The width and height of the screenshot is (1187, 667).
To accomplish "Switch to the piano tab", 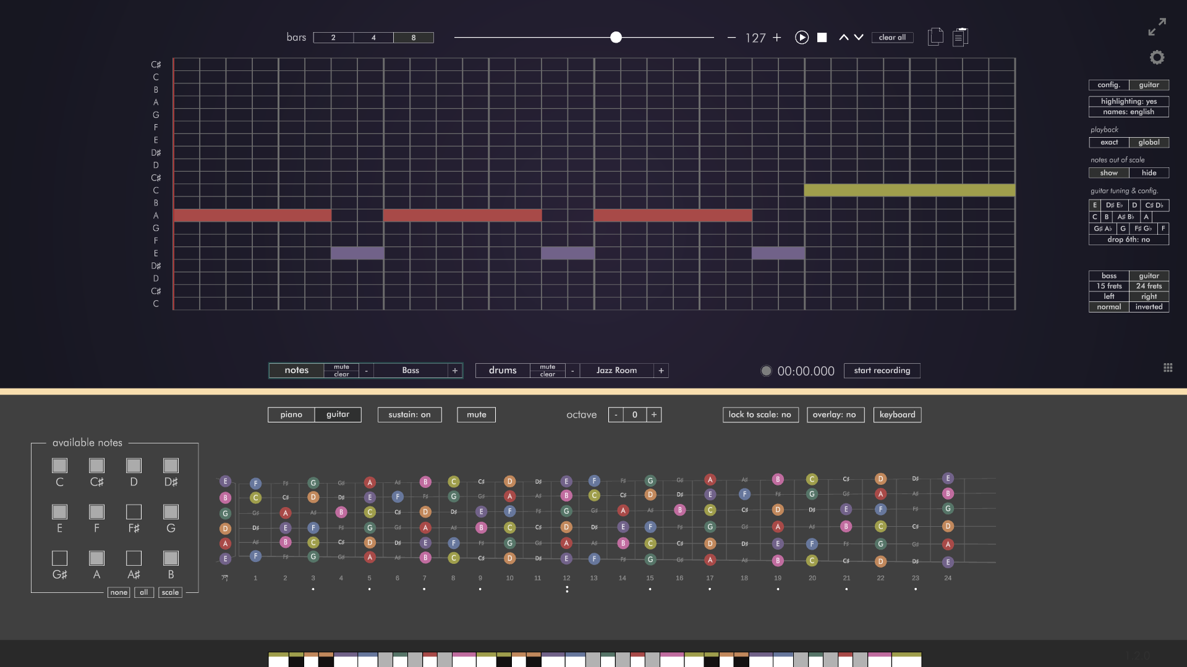I will tap(291, 414).
